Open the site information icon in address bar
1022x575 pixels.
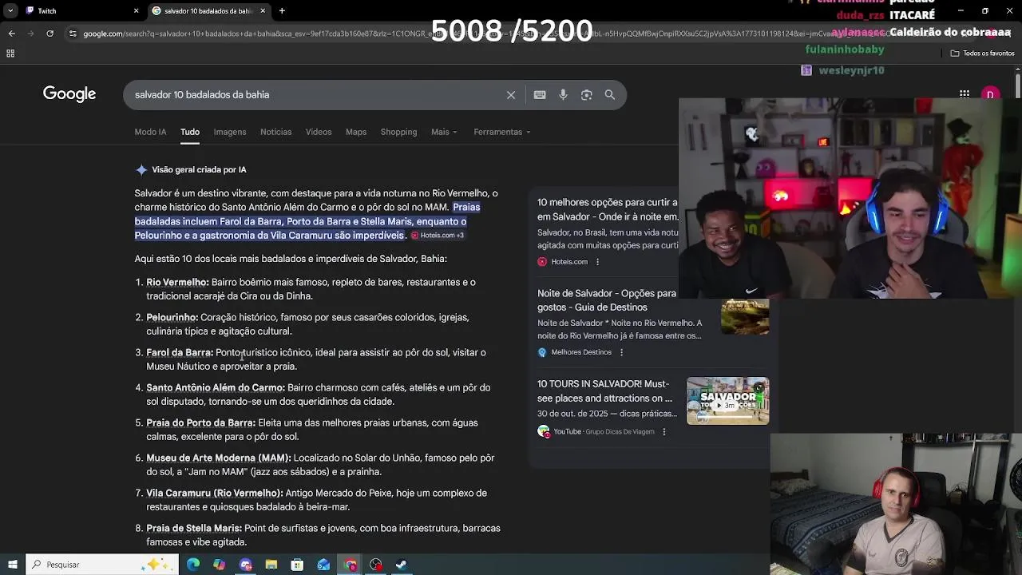coord(73,34)
